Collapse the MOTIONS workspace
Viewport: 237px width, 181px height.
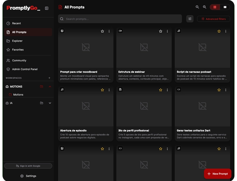pos(50,86)
